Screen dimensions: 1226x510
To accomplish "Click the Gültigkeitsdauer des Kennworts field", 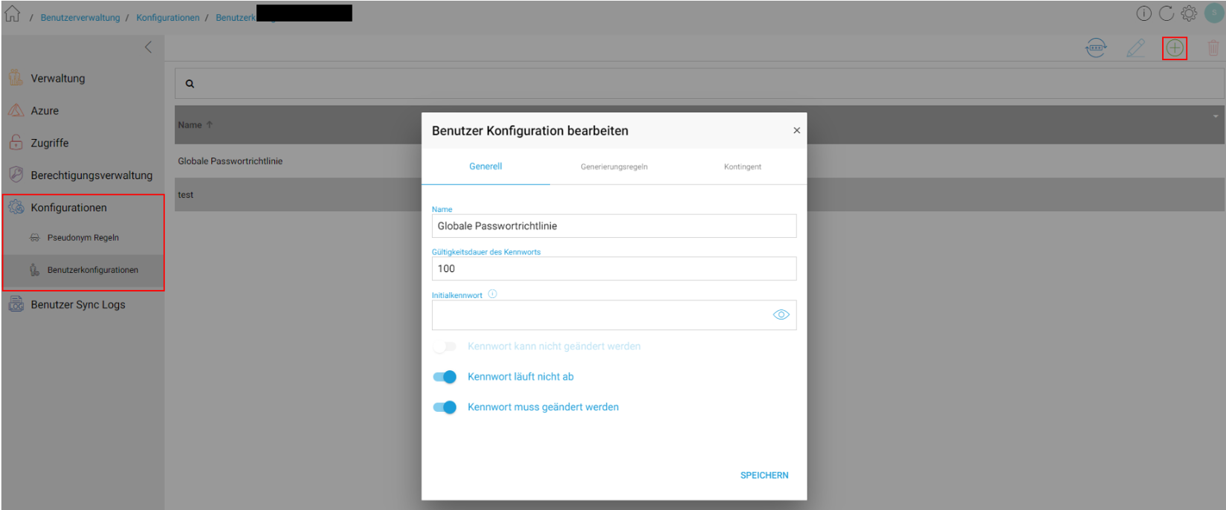I will coord(614,268).
